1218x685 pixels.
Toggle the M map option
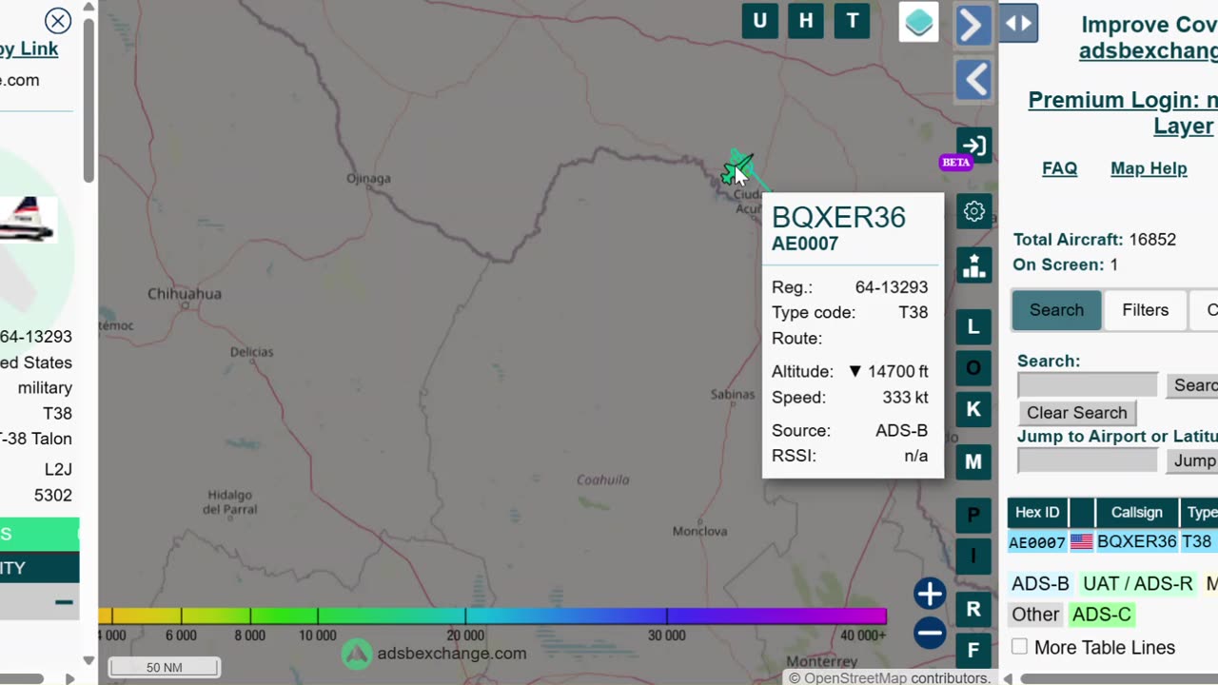[973, 461]
